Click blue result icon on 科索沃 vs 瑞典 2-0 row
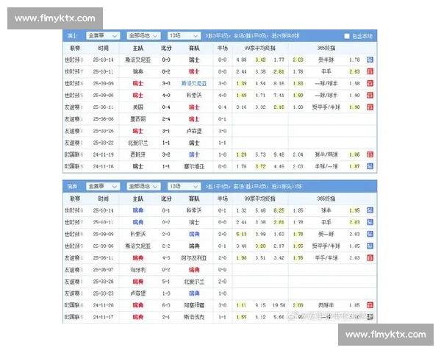 pos(370,234)
